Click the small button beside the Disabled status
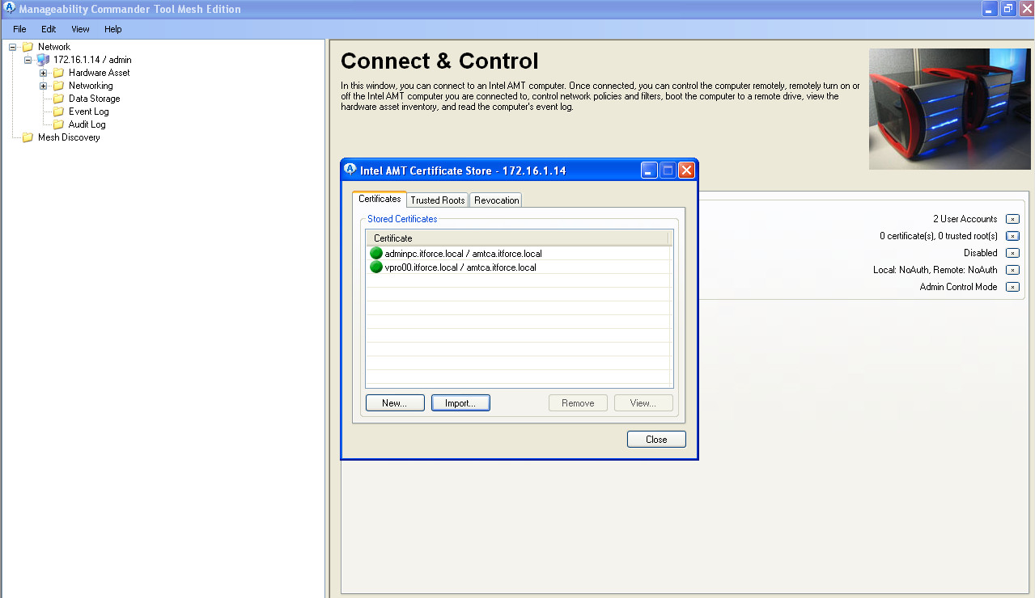 pyautogui.click(x=1012, y=253)
